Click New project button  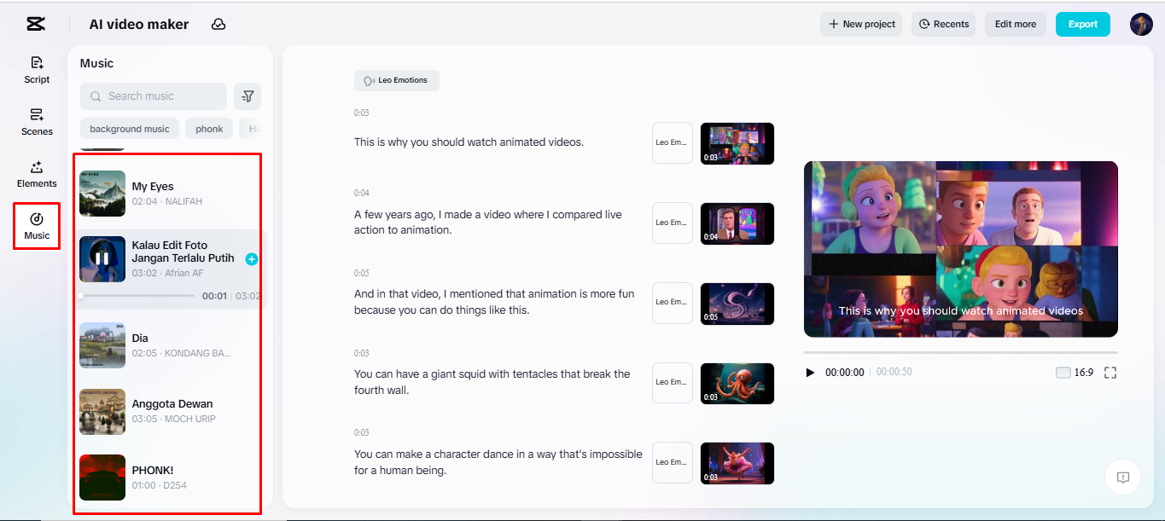861,24
